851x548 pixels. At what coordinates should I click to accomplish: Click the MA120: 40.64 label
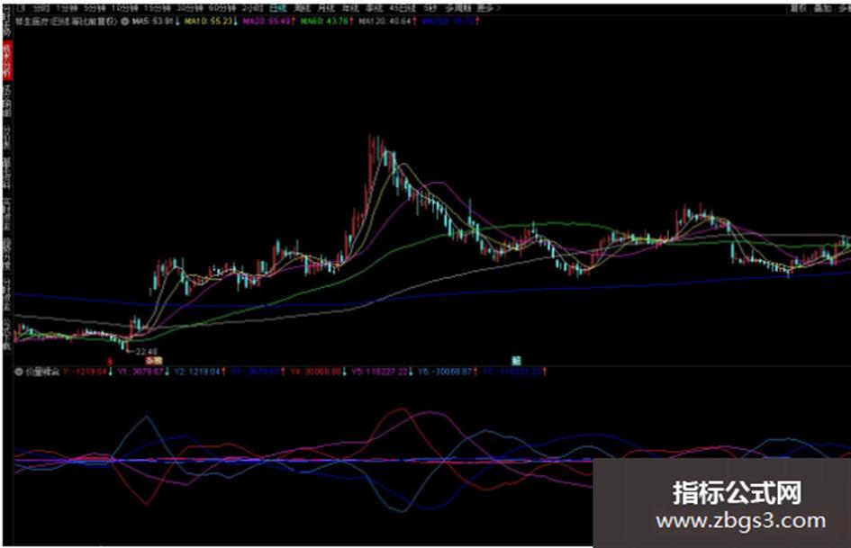[385, 22]
